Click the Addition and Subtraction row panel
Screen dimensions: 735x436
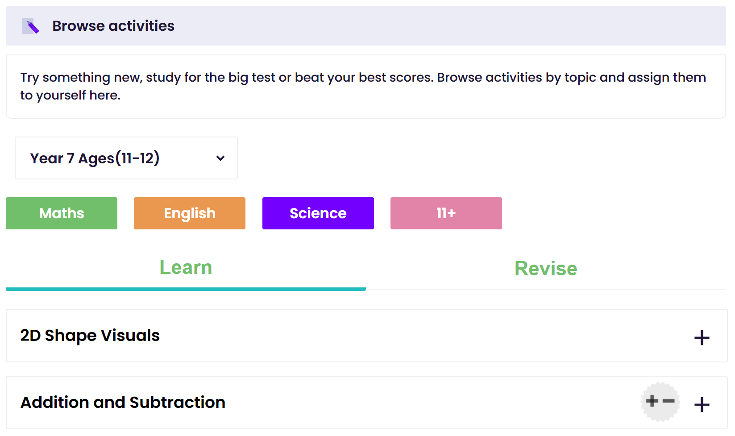(367, 403)
